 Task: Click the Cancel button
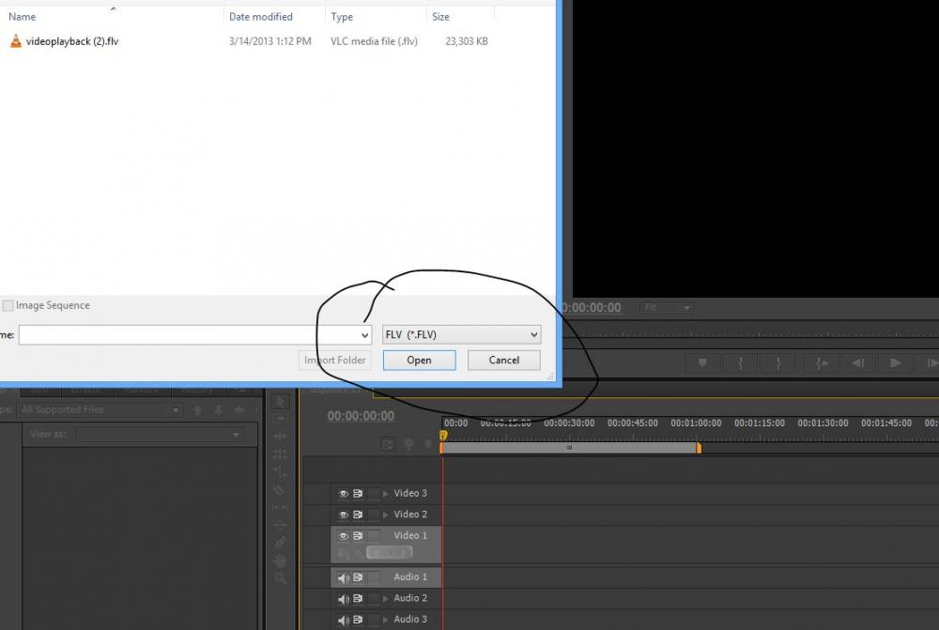tap(503, 360)
